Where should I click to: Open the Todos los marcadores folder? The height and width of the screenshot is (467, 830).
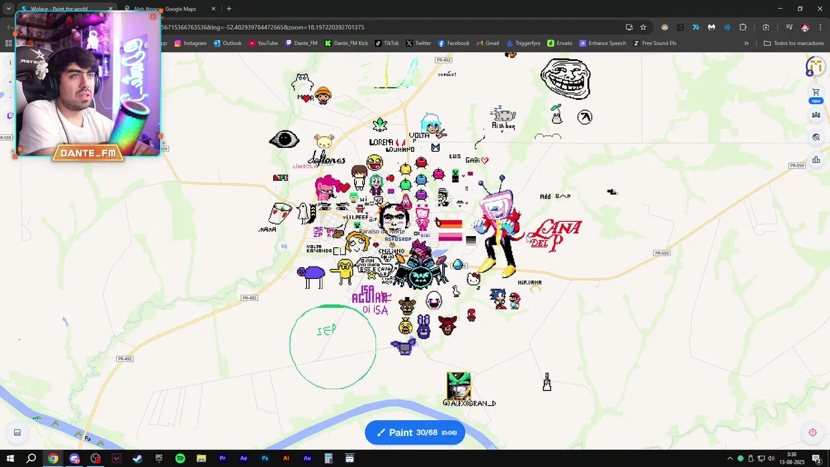tap(794, 43)
